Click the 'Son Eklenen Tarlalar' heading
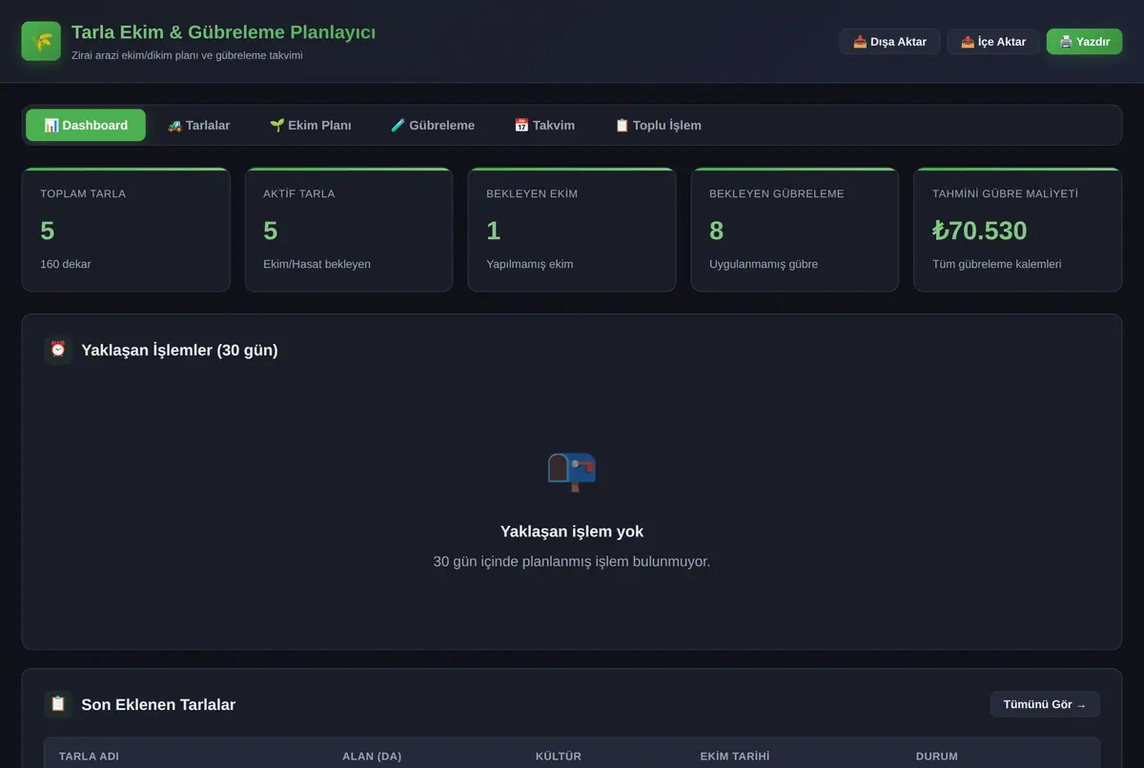 pos(158,704)
